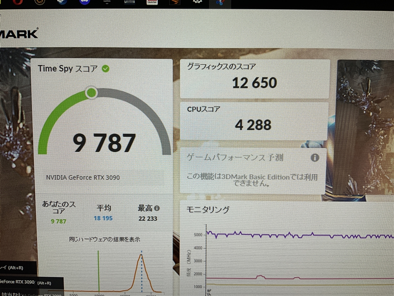Click the 5000 axis label on monitoring graph
Image resolution: width=394 pixels, height=296 pixels.
198,235
